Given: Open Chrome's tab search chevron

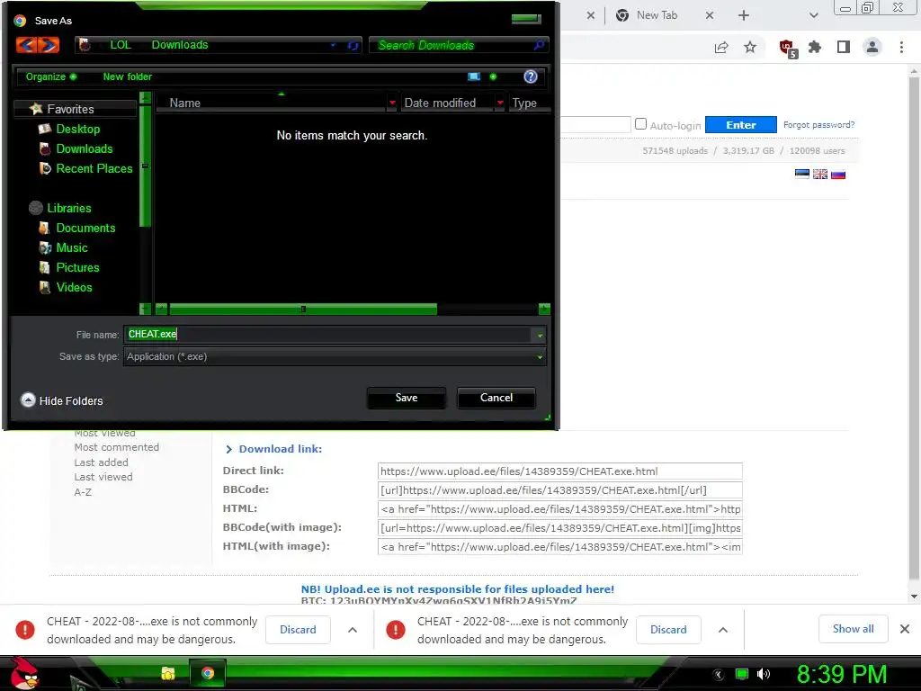Looking at the screenshot, I should pos(813,16).
